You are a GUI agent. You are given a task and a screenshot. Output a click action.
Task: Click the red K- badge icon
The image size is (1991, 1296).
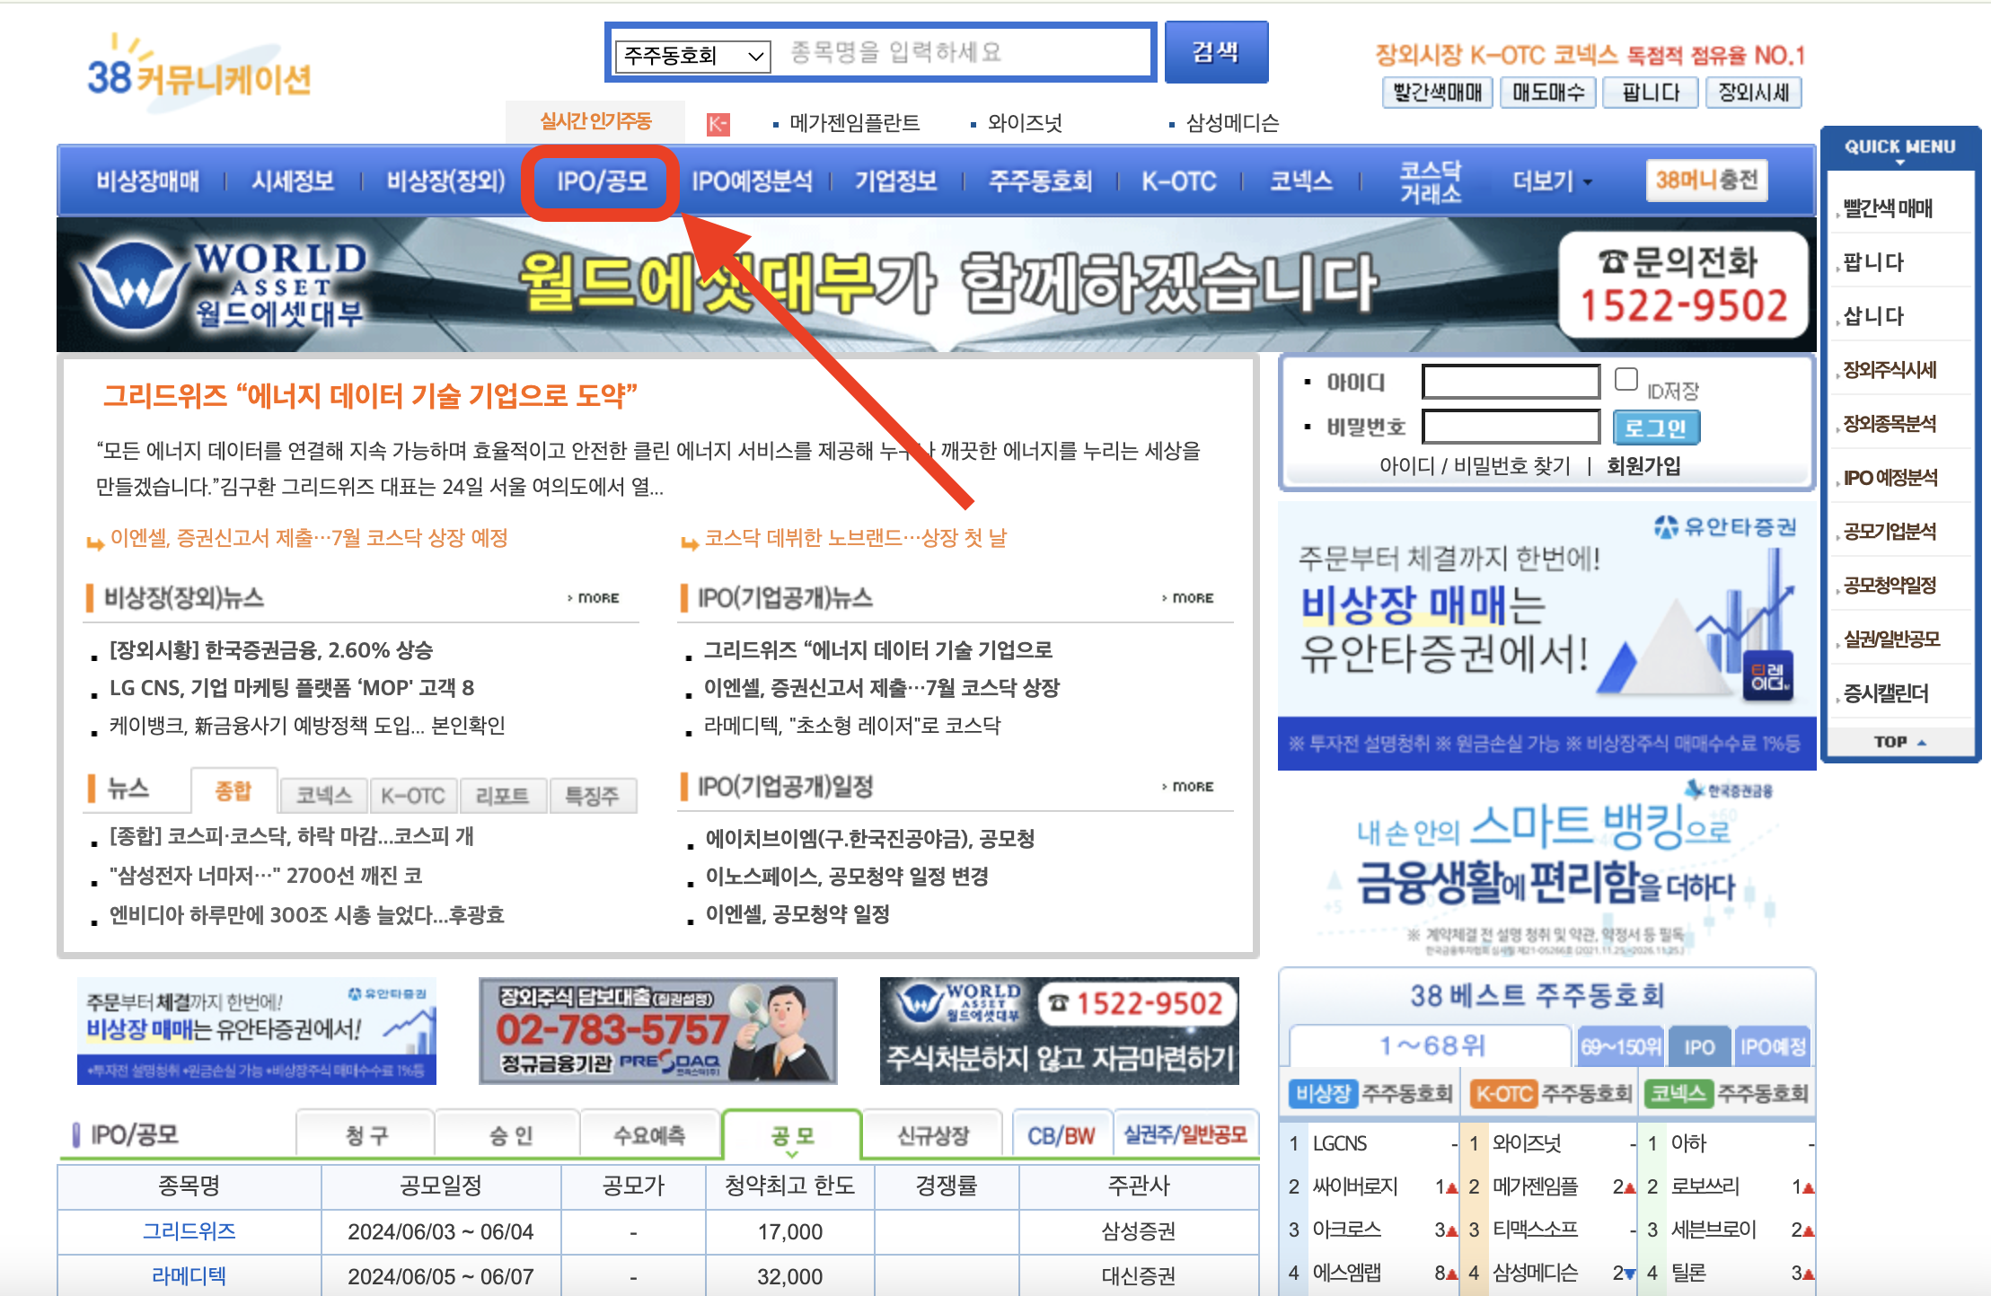718,123
